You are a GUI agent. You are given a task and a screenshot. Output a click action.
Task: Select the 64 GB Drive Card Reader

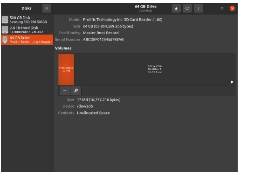tap(27, 40)
